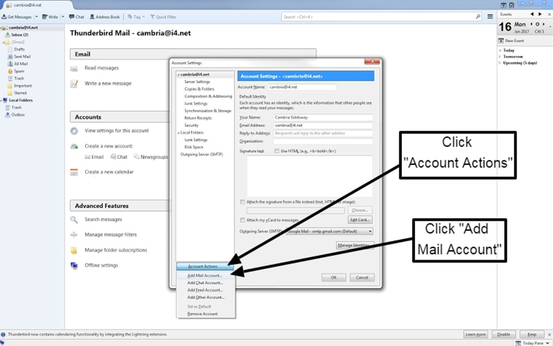Choose Add Feed Account from the menu
The image size is (553, 346).
coord(206,290)
